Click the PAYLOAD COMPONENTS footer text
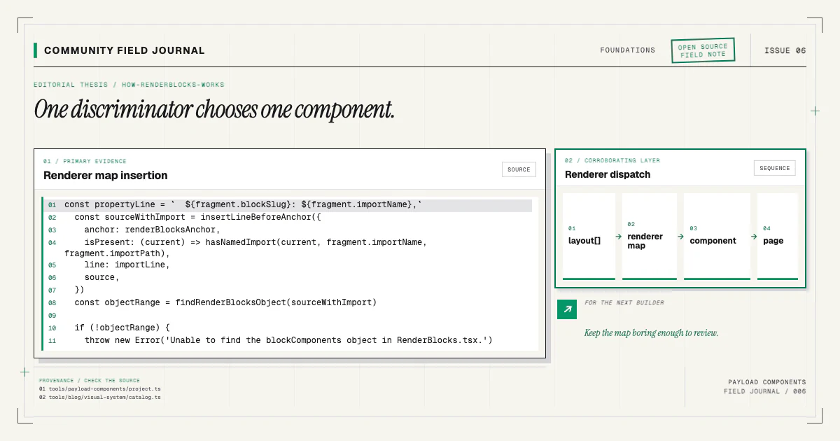The width and height of the screenshot is (840, 441). coord(767,382)
